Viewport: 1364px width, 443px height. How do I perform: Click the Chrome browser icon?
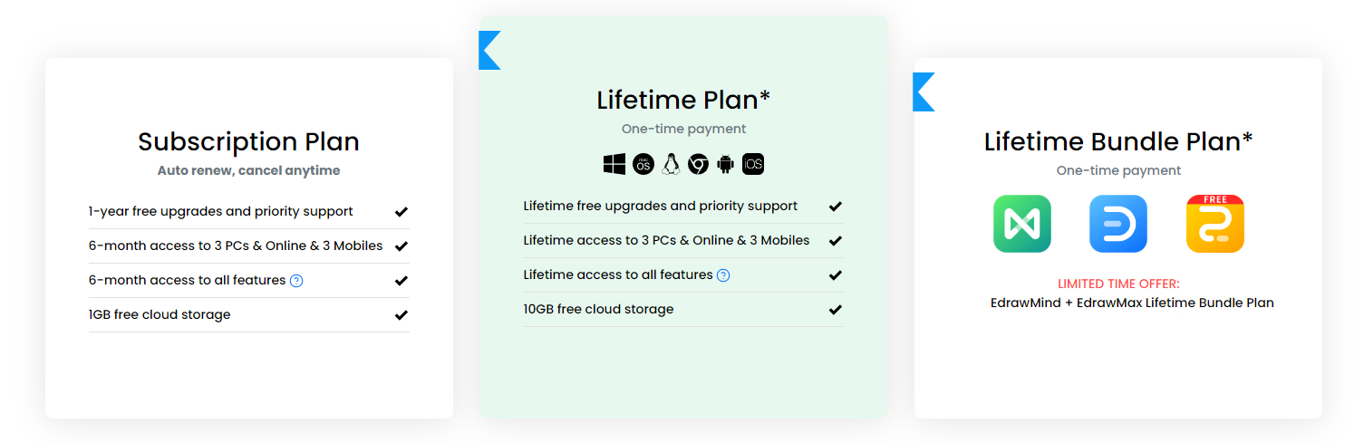pyautogui.click(x=698, y=164)
